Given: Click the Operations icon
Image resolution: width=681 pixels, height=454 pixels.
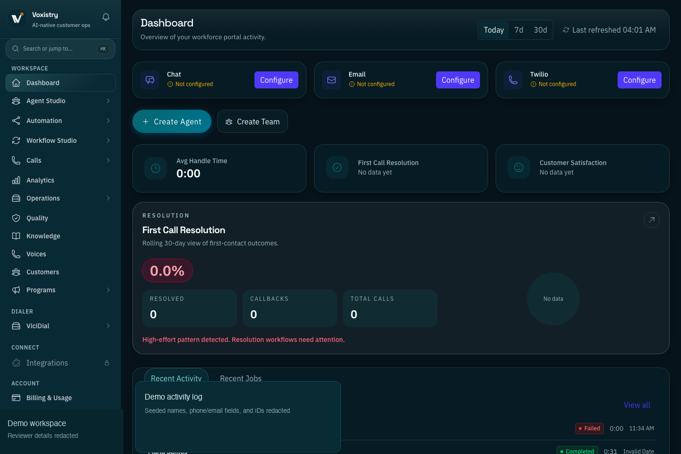Looking at the screenshot, I should [x=16, y=198].
